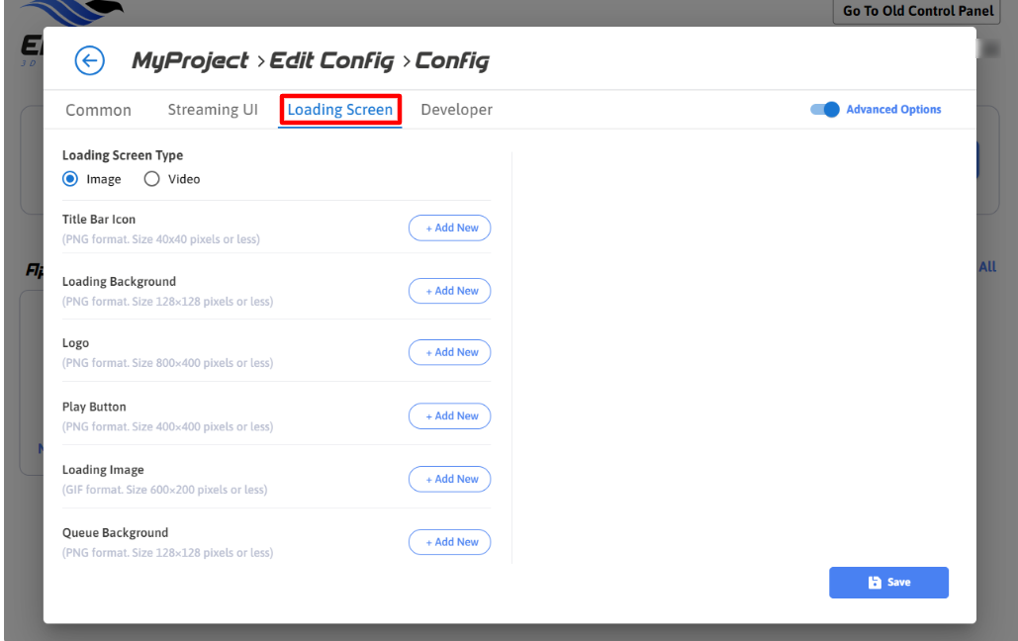The height and width of the screenshot is (641, 1018).
Task: Select the Loading Screen tab
Action: point(340,110)
